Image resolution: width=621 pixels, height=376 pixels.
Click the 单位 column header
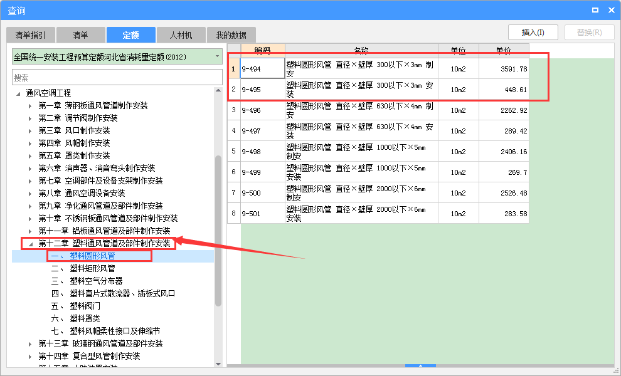pos(459,50)
